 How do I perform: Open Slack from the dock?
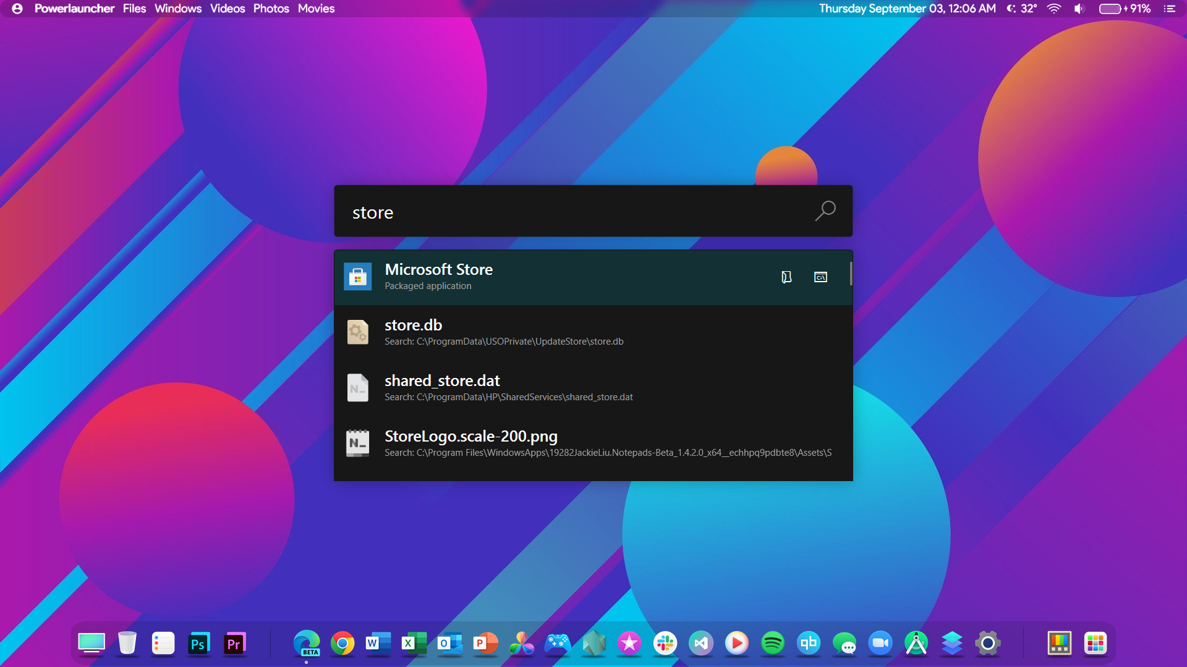(665, 643)
